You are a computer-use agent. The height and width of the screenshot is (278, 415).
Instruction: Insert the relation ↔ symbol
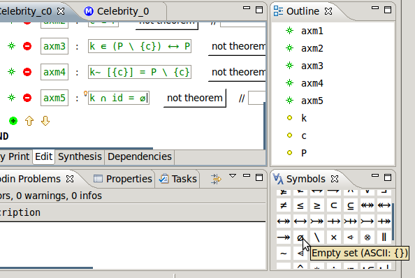click(300, 221)
